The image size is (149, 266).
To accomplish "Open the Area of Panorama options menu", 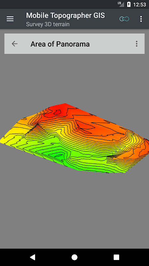I will (136, 44).
